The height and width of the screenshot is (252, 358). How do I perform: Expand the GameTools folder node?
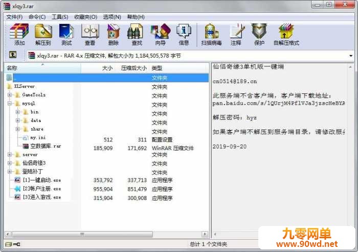pyautogui.click(x=10, y=95)
